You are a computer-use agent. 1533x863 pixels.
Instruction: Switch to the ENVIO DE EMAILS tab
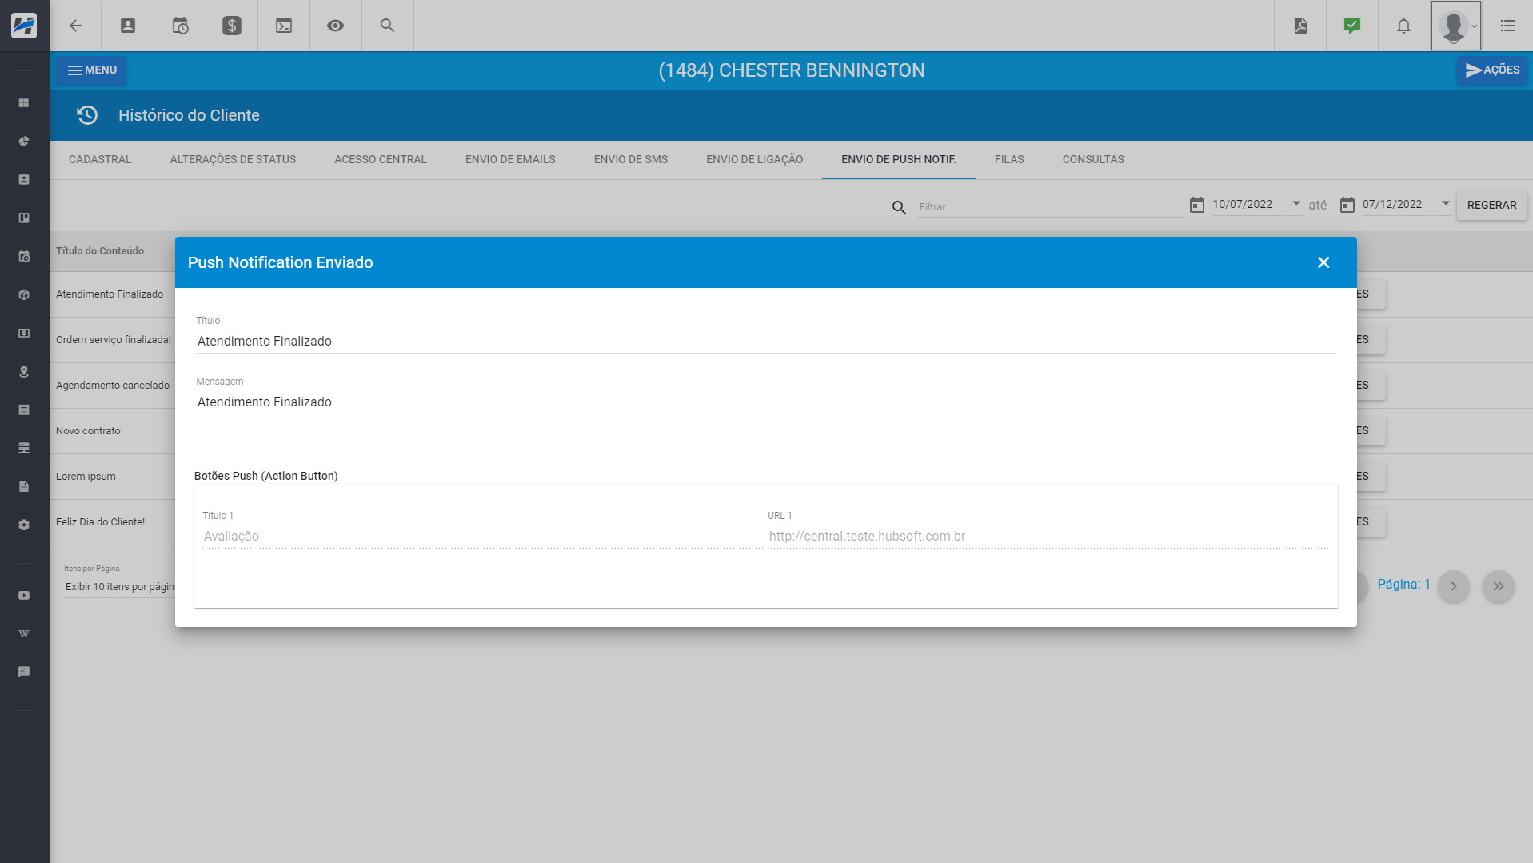tap(510, 159)
